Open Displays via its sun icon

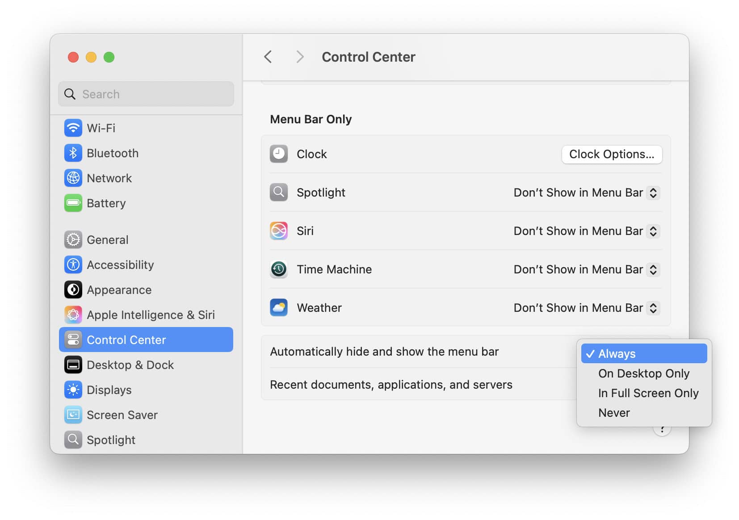pyautogui.click(x=73, y=390)
